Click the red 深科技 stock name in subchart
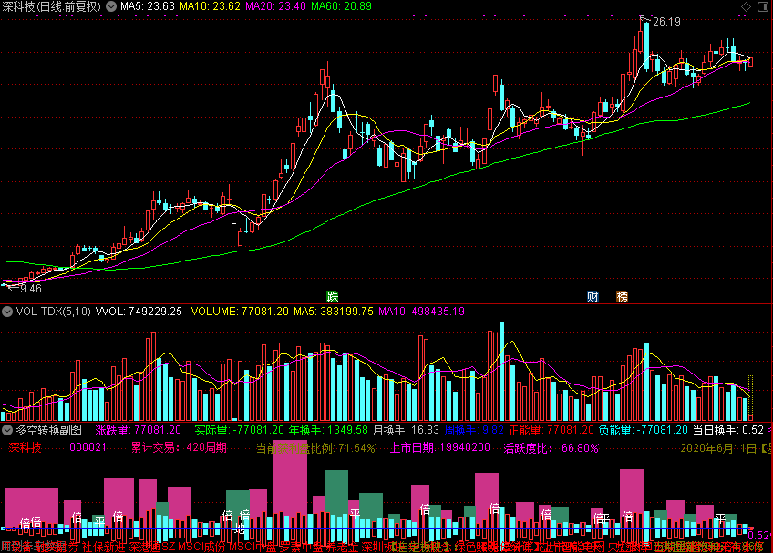The width and height of the screenshot is (773, 553). (26, 448)
